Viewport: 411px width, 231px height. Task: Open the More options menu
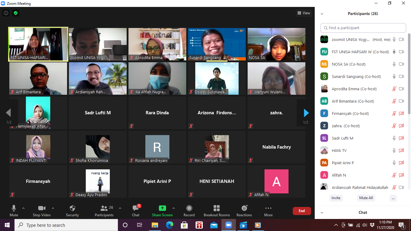coord(268,208)
